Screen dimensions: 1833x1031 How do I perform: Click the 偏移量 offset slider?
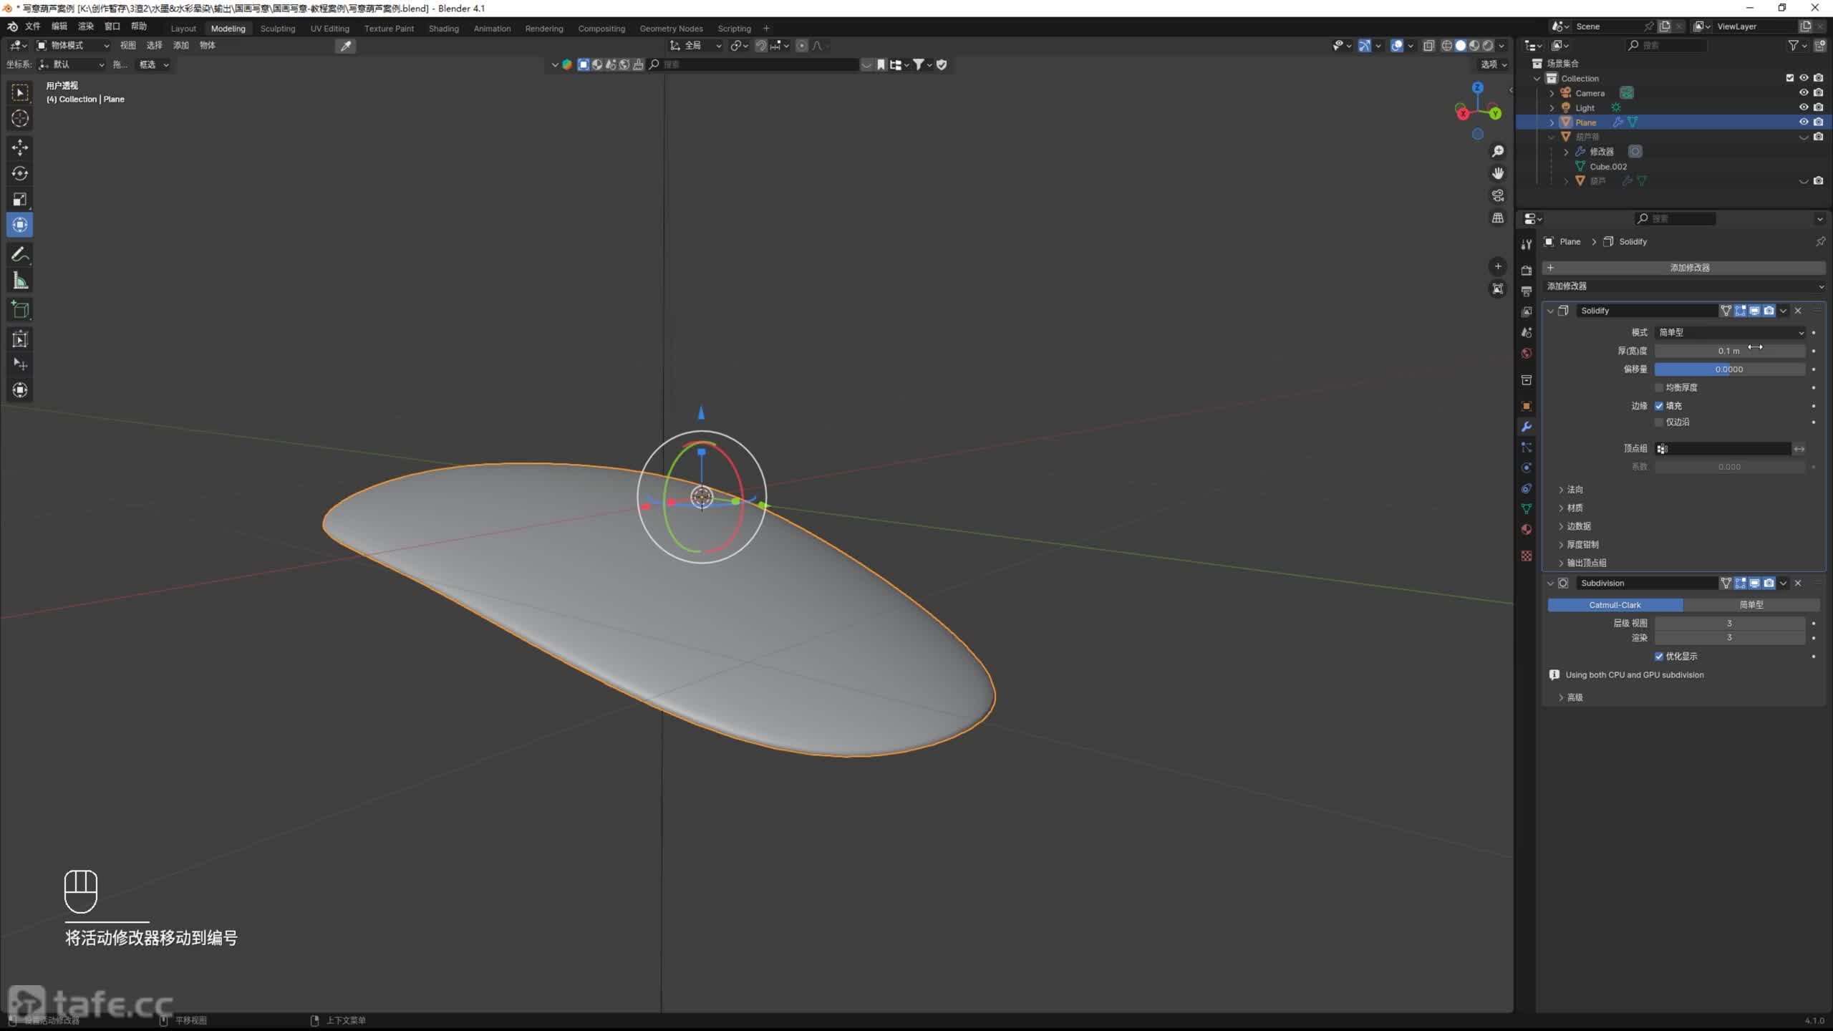tap(1728, 369)
